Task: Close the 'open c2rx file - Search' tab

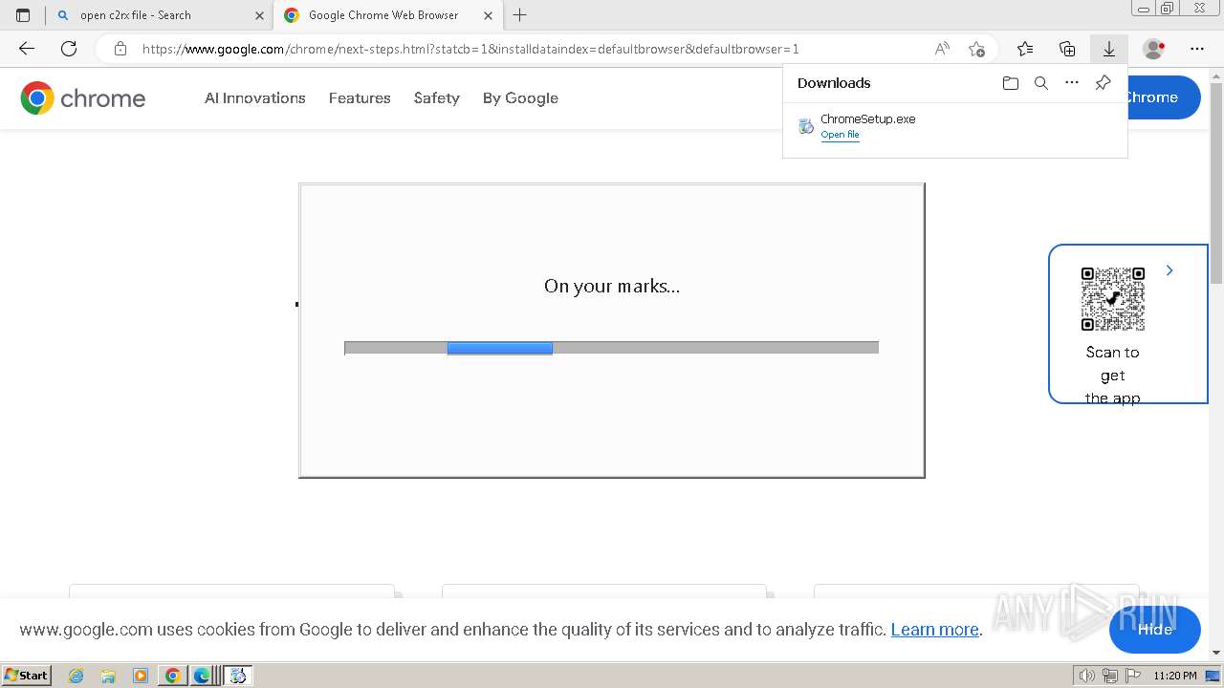Action: 259,15
